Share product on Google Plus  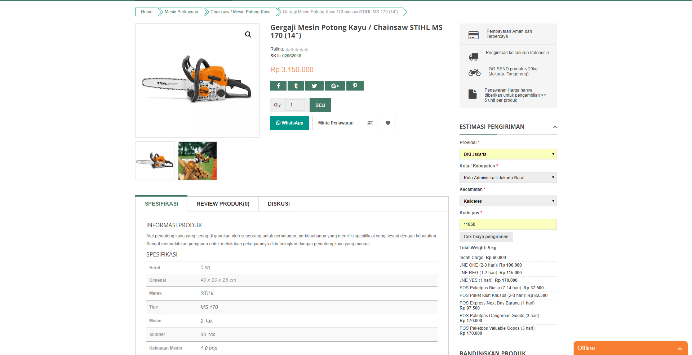tap(335, 86)
